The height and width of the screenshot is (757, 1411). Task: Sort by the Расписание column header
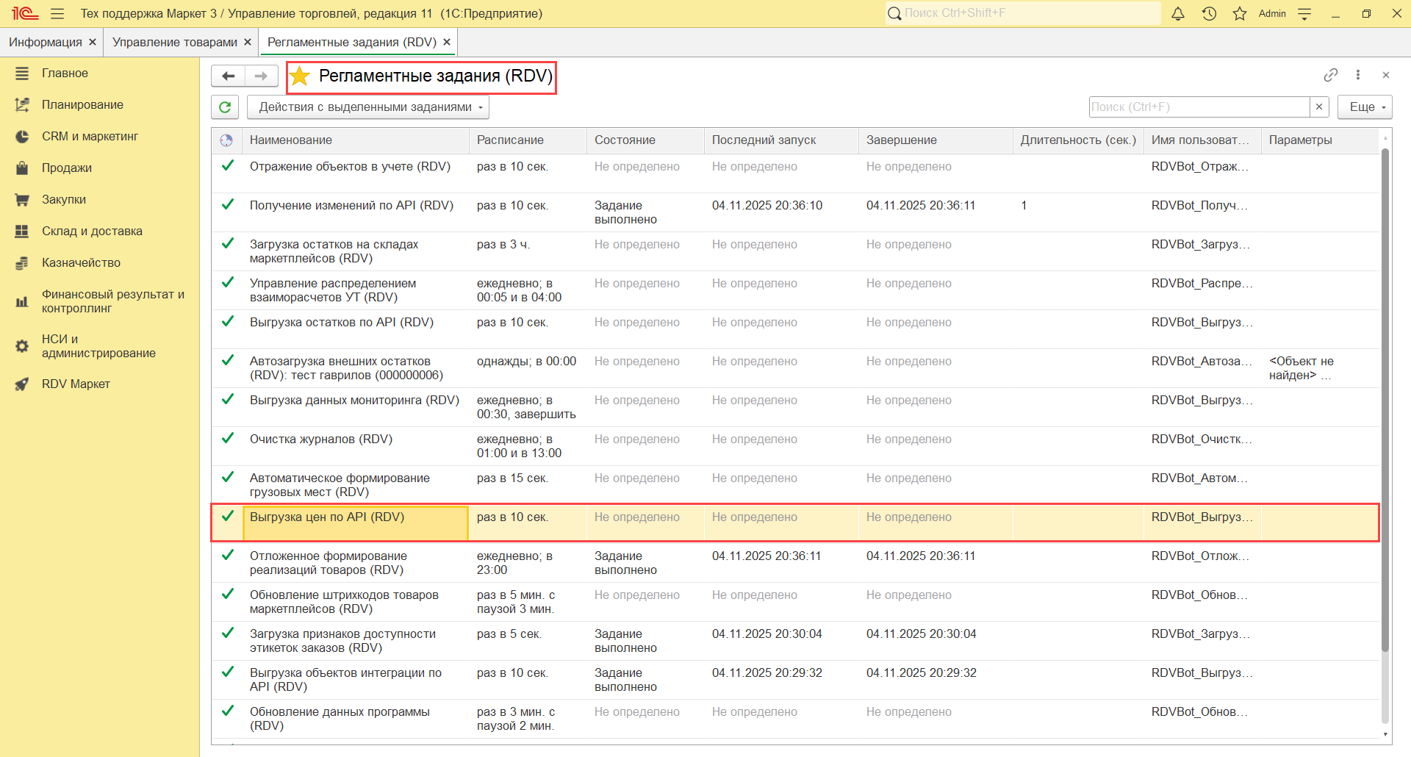(511, 140)
